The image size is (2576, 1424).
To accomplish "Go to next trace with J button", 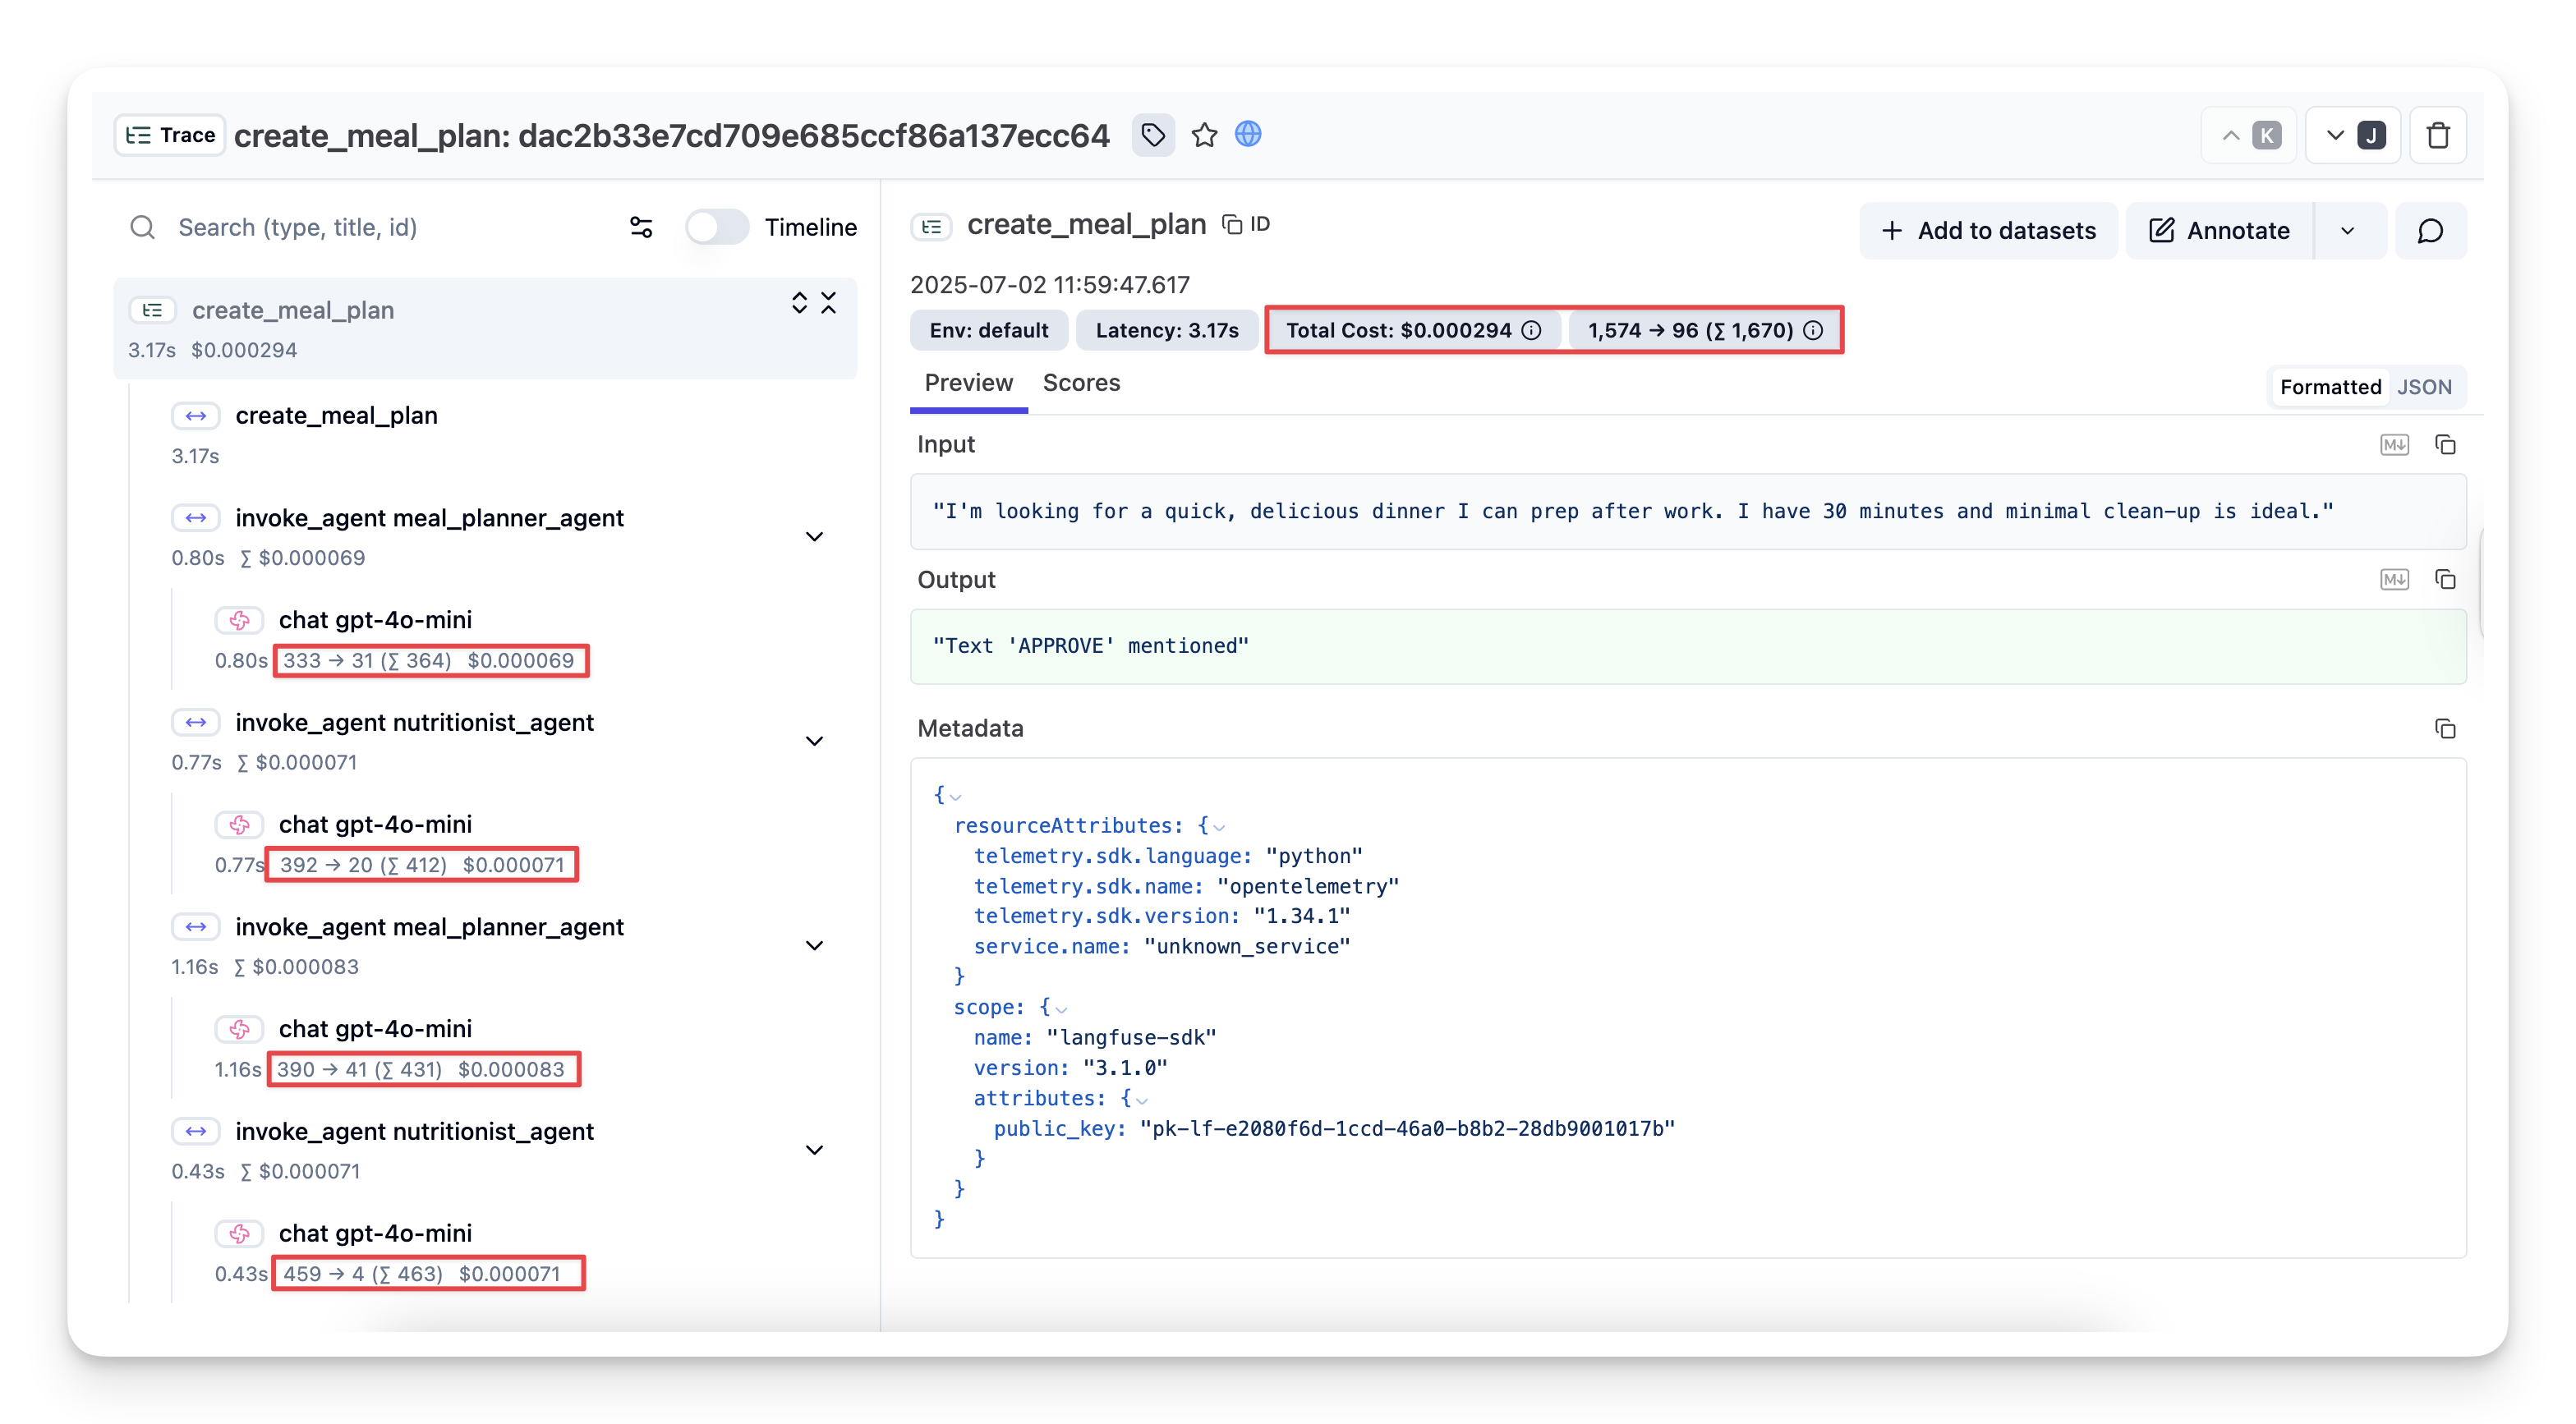I will (2353, 135).
